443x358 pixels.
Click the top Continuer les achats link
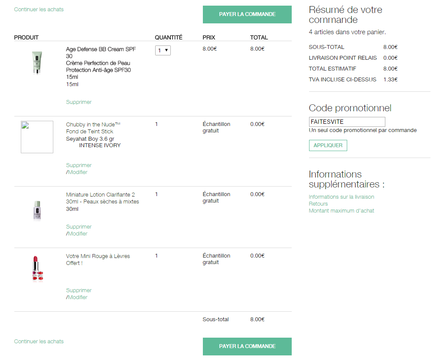tap(39, 10)
